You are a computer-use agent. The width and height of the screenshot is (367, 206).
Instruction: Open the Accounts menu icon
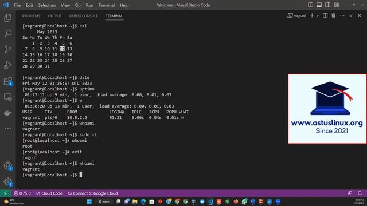[8, 166]
